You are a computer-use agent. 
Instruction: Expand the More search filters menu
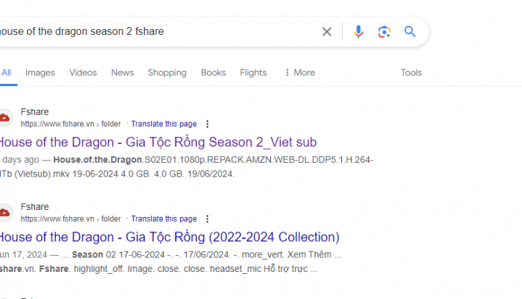[299, 72]
